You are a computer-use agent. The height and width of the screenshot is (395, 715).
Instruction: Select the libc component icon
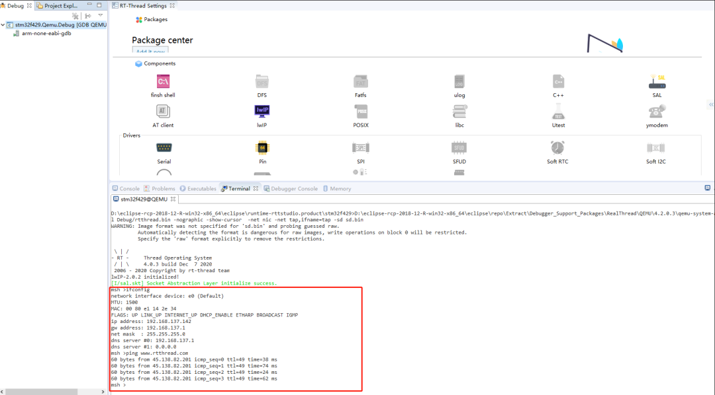click(459, 112)
